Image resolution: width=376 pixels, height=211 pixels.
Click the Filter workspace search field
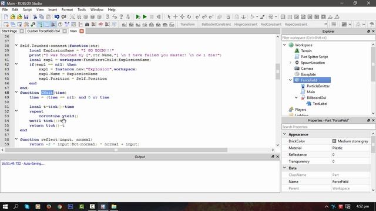[328, 38]
